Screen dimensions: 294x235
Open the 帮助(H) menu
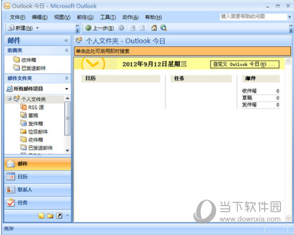coord(154,17)
